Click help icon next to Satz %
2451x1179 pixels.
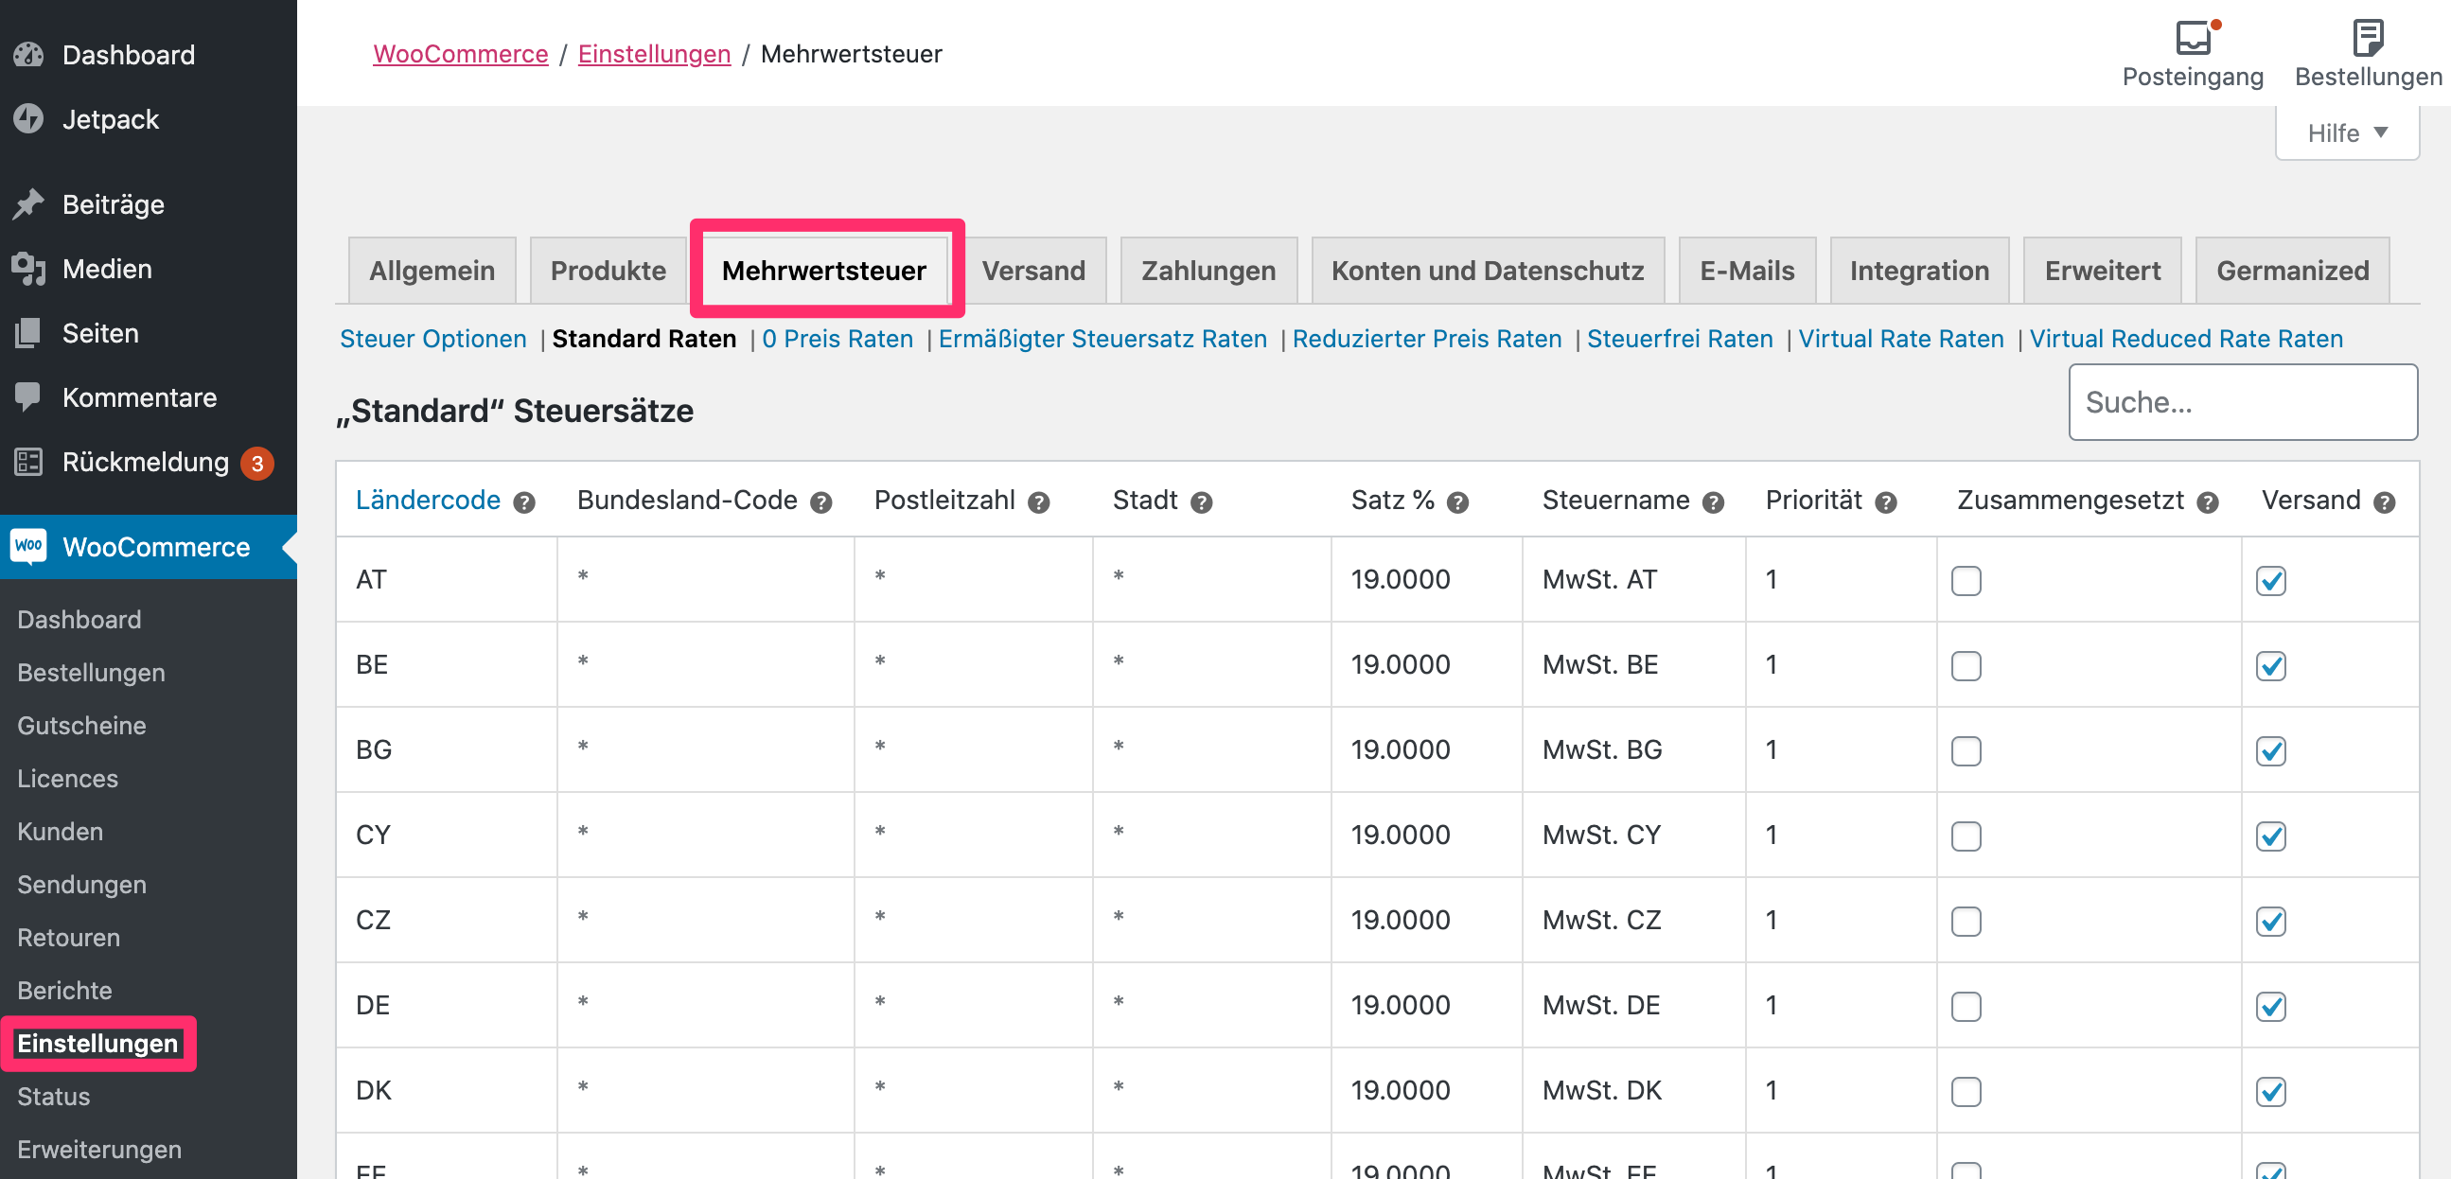point(1457,502)
